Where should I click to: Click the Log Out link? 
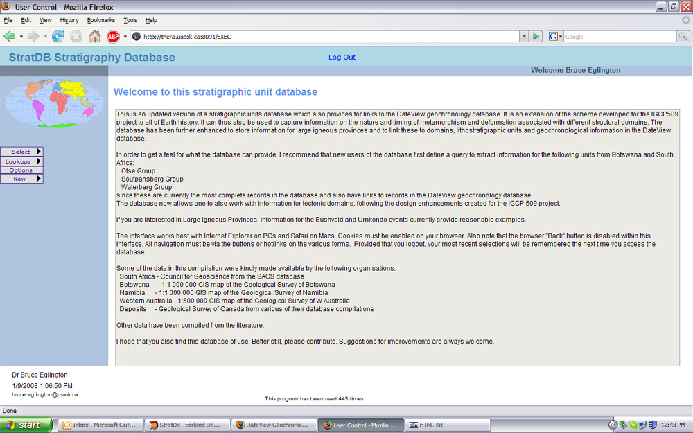pos(342,57)
